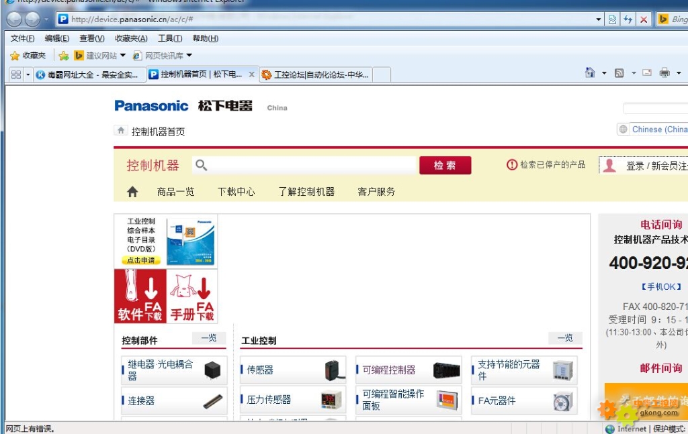Open the feeds dropdown arrow

coord(634,73)
